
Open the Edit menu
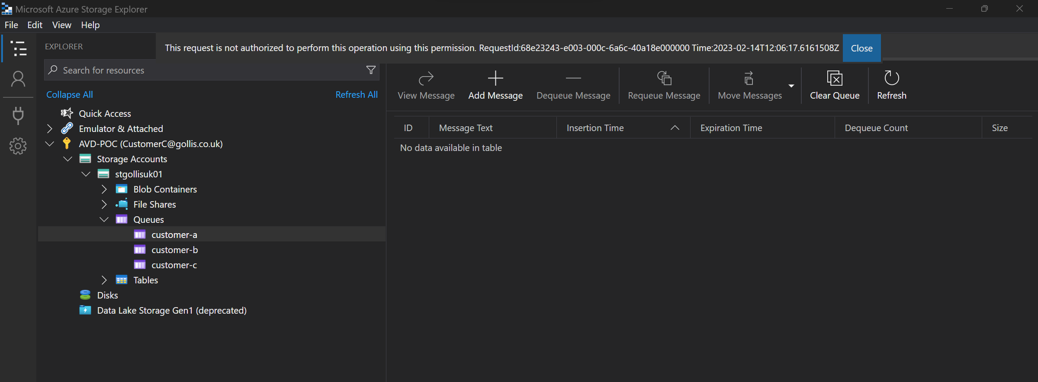[35, 25]
